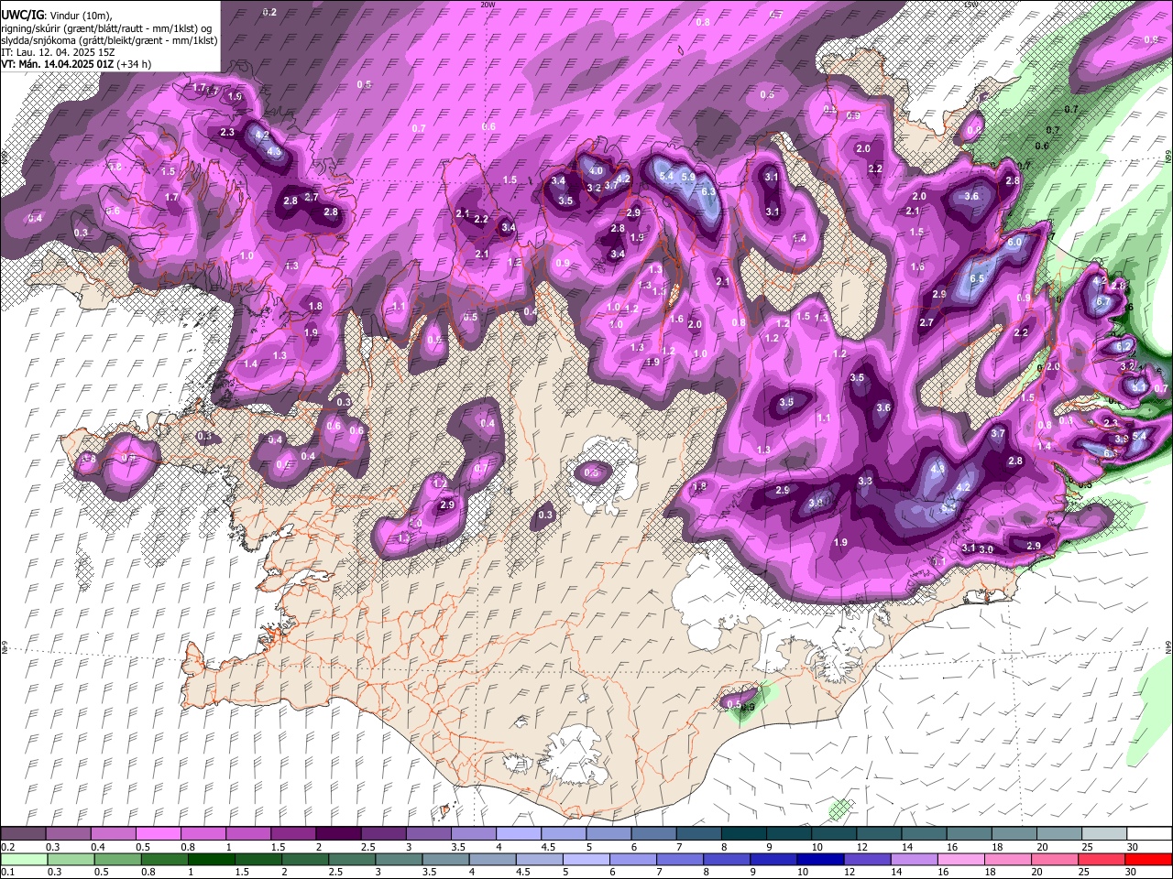Click the 3.8 precipitation value on the map
Viewport: 1173px width, 879px height.
pyautogui.click(x=816, y=502)
